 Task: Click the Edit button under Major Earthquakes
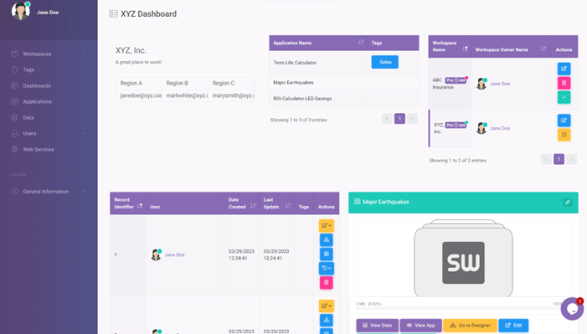513,326
